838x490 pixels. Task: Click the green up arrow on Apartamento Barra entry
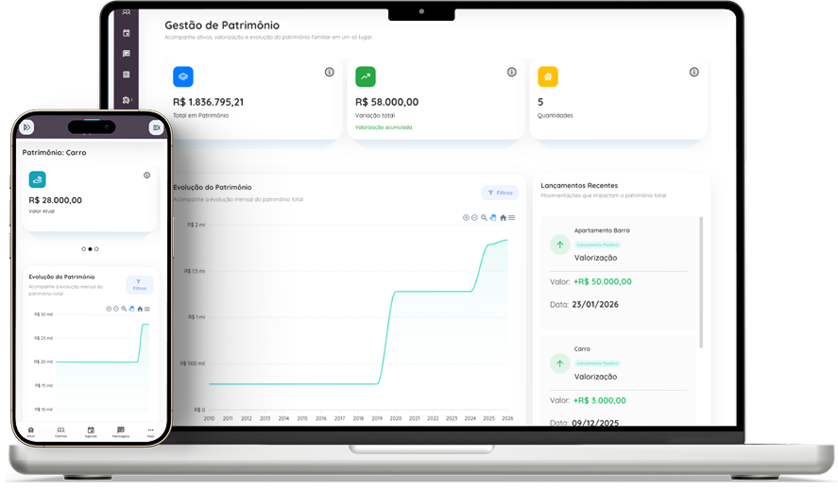(x=559, y=245)
